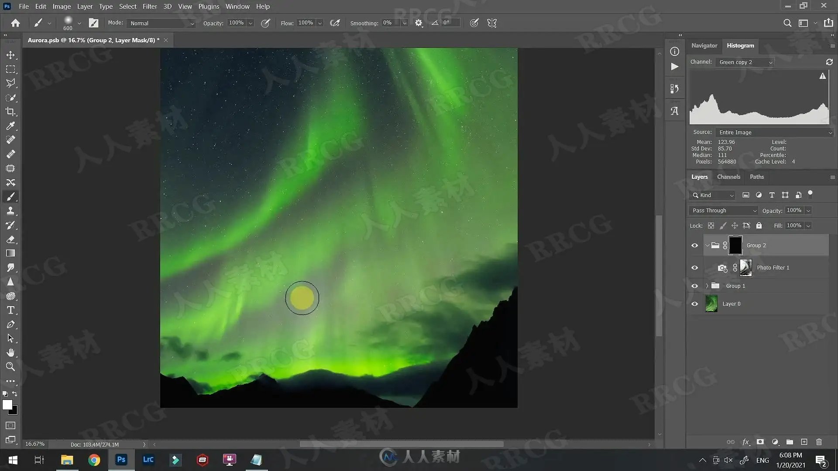This screenshot has width=838, height=471.
Task: Open the Filter menu
Action: point(150,7)
